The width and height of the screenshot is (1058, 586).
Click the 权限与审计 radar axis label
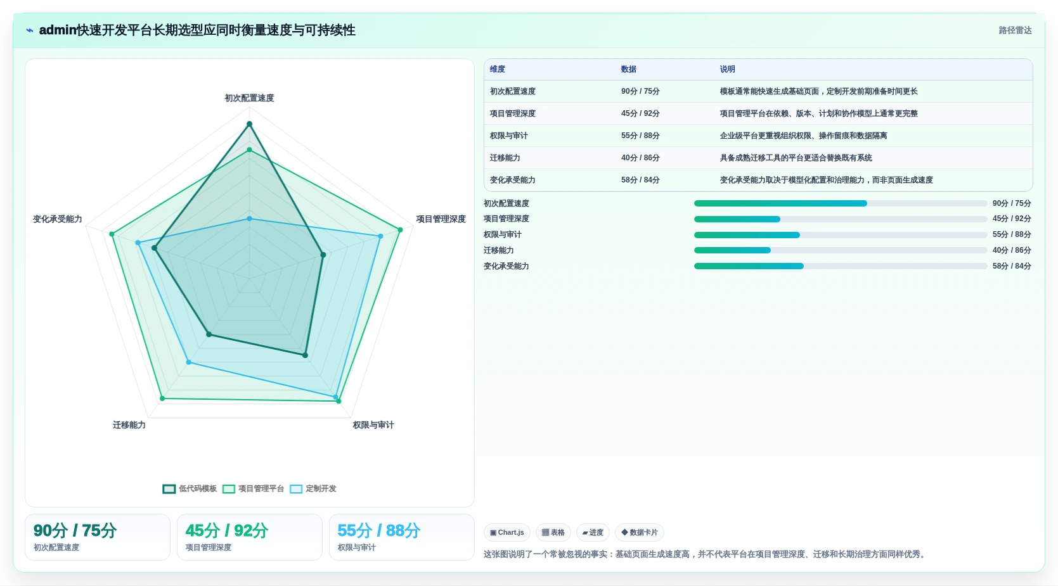(x=373, y=425)
